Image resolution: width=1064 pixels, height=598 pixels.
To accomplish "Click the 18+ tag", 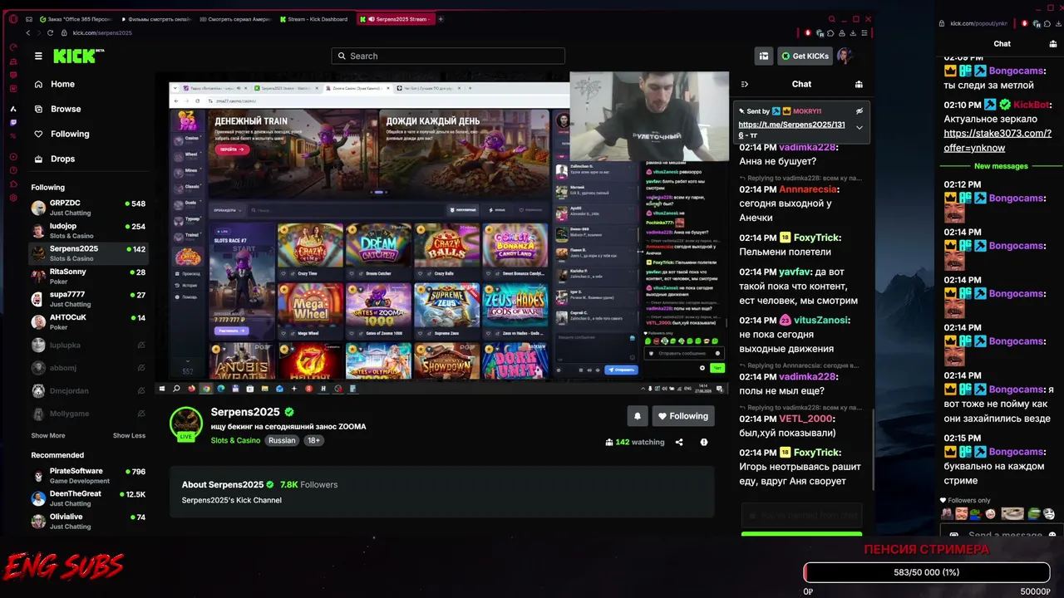I will [x=313, y=440].
